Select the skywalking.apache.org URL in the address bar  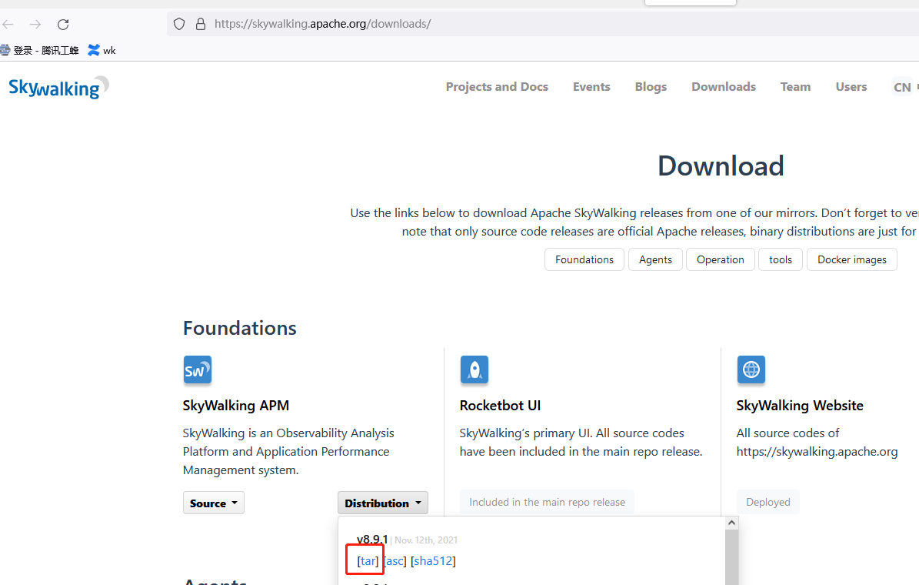(x=322, y=24)
